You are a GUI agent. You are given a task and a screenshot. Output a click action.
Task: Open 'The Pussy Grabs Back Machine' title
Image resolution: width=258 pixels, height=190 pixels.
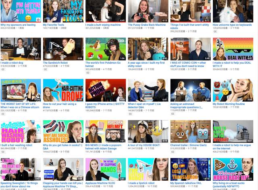click(147, 25)
